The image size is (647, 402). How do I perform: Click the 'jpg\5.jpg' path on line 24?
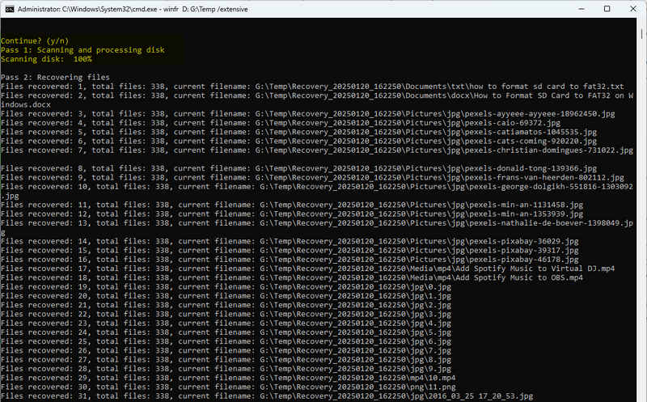click(x=430, y=332)
